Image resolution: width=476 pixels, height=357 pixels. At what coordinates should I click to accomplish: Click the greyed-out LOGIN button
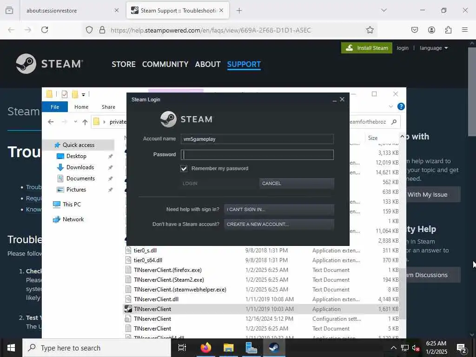point(218,183)
